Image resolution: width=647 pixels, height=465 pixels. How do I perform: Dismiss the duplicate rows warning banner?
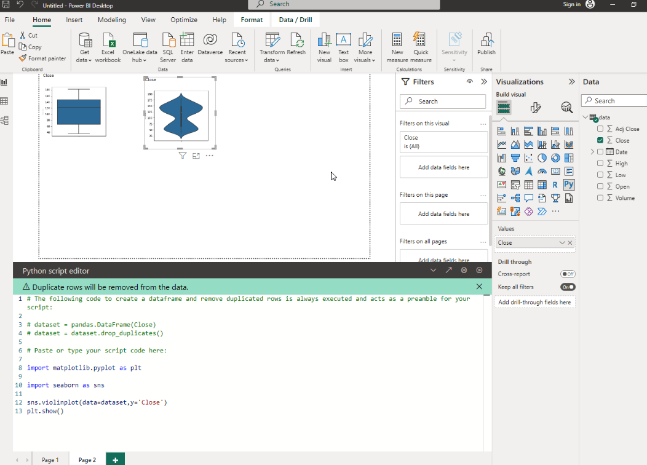click(479, 287)
